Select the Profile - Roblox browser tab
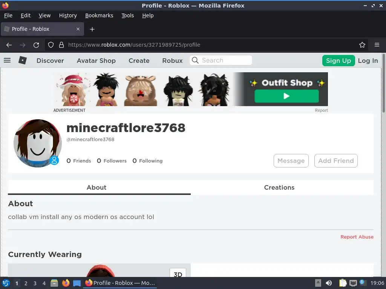 42,29
